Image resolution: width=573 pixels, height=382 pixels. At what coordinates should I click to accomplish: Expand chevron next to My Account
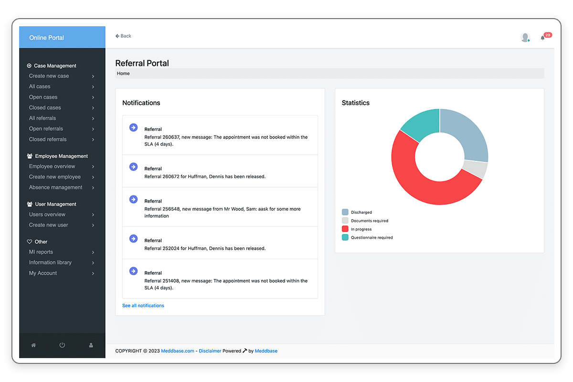point(93,274)
